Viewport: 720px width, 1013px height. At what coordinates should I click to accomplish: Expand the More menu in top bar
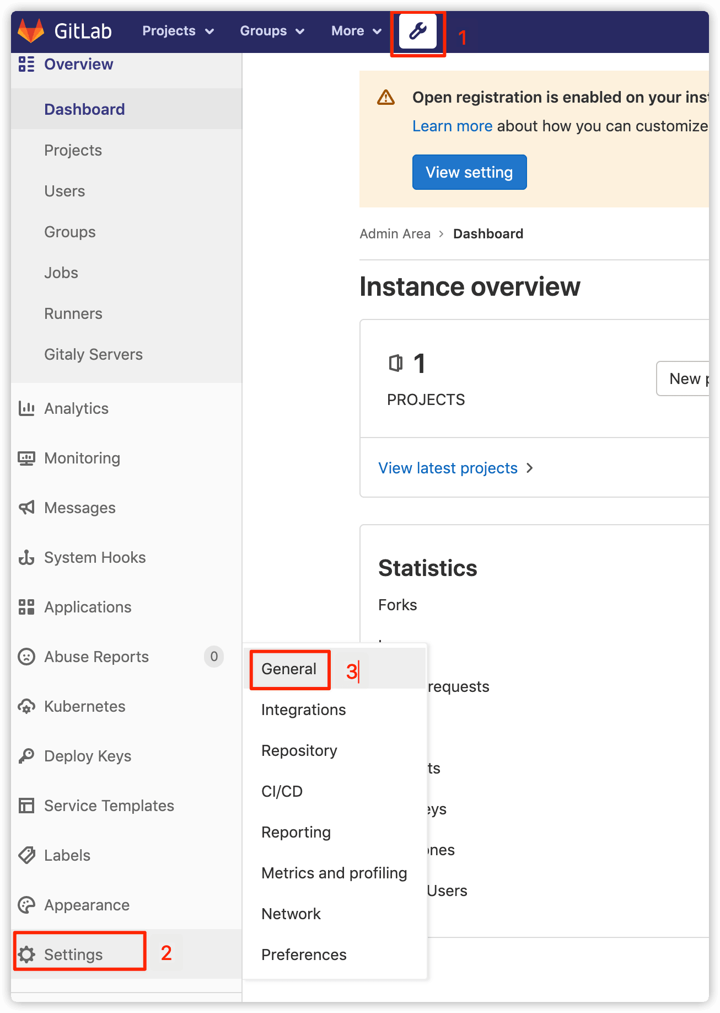tap(357, 31)
